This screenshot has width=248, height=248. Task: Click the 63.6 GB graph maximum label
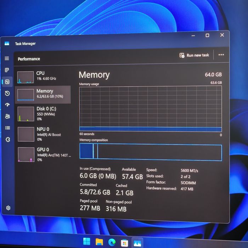[216, 83]
